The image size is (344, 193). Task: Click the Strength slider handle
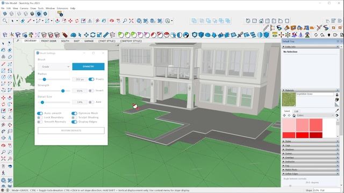63,91
